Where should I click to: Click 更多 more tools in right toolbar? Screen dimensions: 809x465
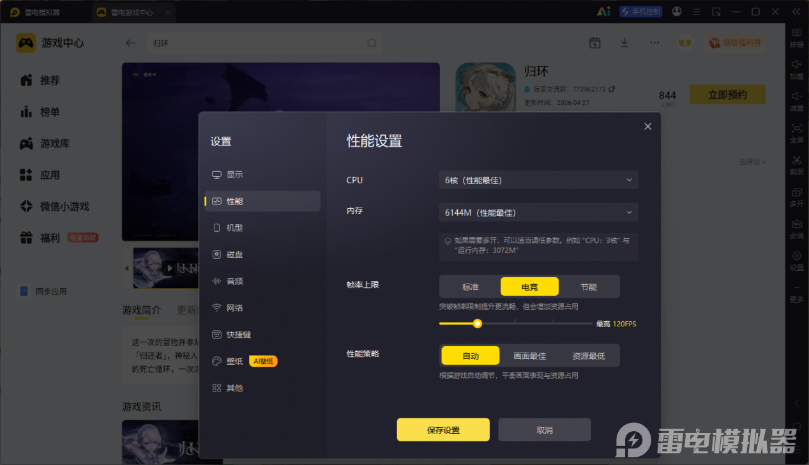pyautogui.click(x=796, y=293)
